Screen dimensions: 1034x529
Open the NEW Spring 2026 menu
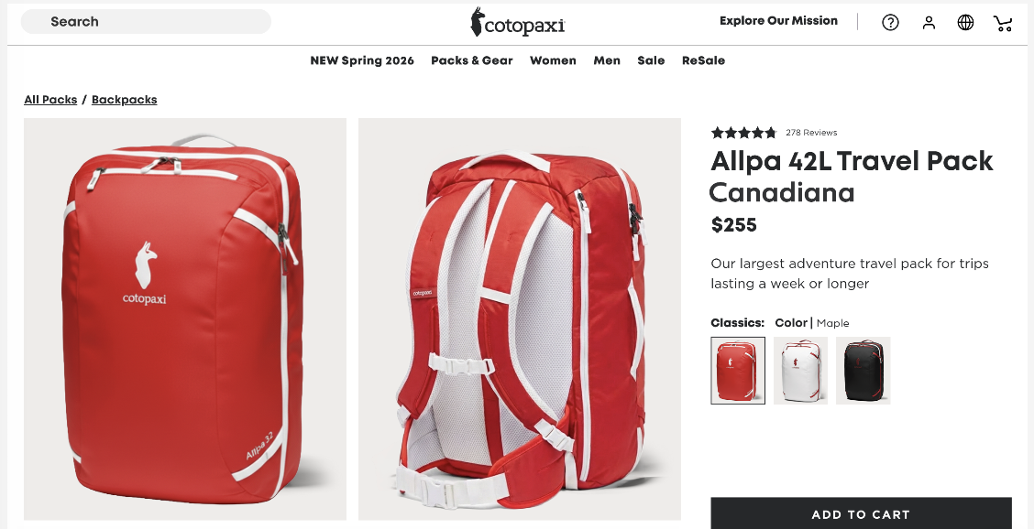(362, 60)
